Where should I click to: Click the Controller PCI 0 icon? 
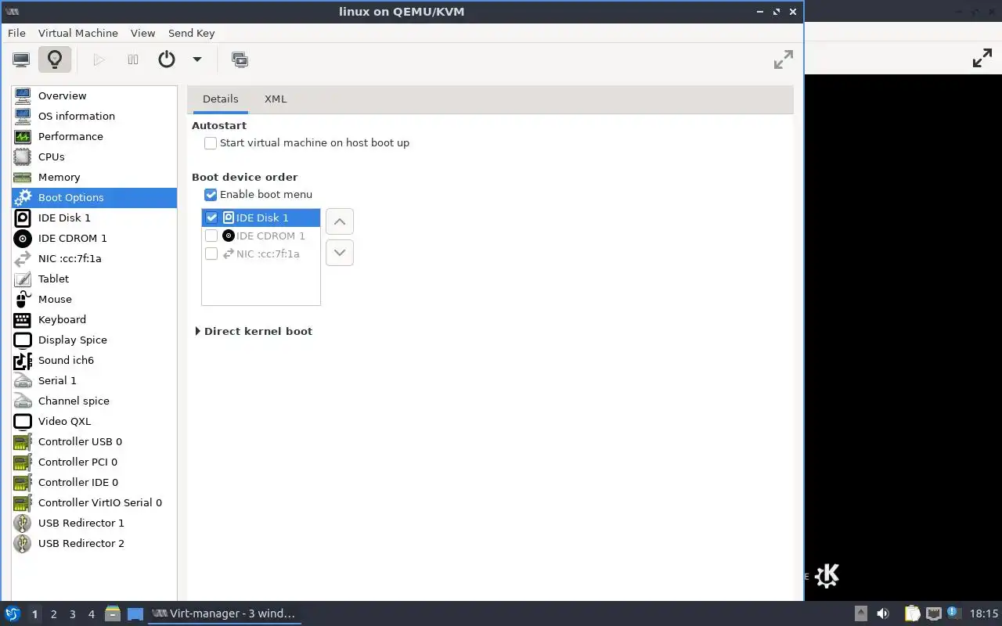(x=23, y=462)
